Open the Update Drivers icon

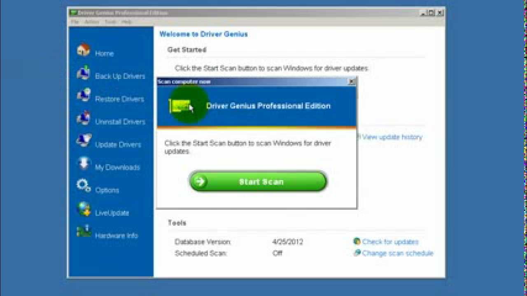pyautogui.click(x=84, y=141)
